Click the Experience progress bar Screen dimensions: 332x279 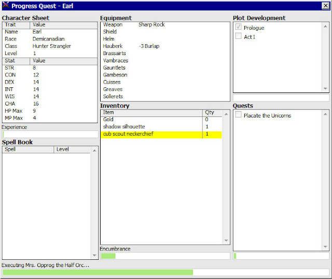click(x=50, y=134)
